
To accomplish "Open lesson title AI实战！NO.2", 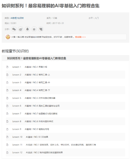I will (44, 152).
